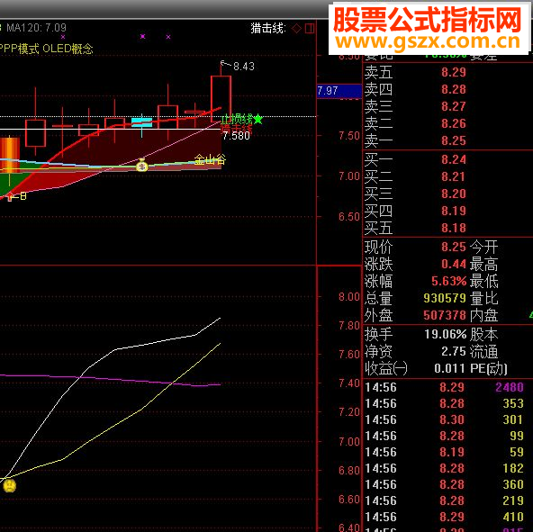
Task: Select the 卖五 8.29 ask row
Action: [448, 72]
